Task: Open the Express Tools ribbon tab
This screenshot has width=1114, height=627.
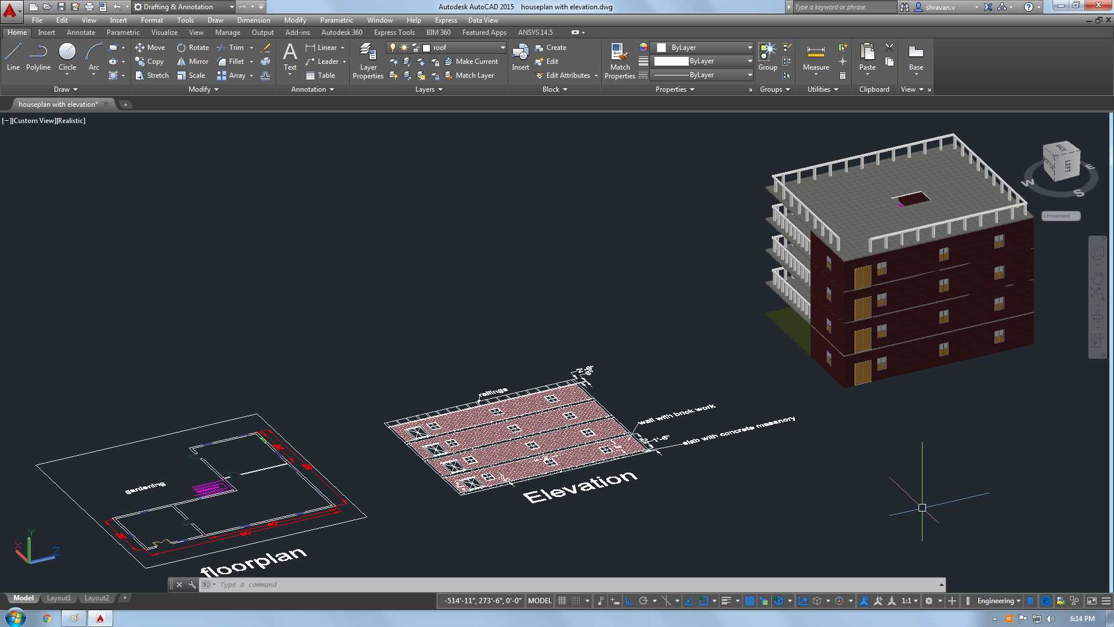Action: (395, 33)
